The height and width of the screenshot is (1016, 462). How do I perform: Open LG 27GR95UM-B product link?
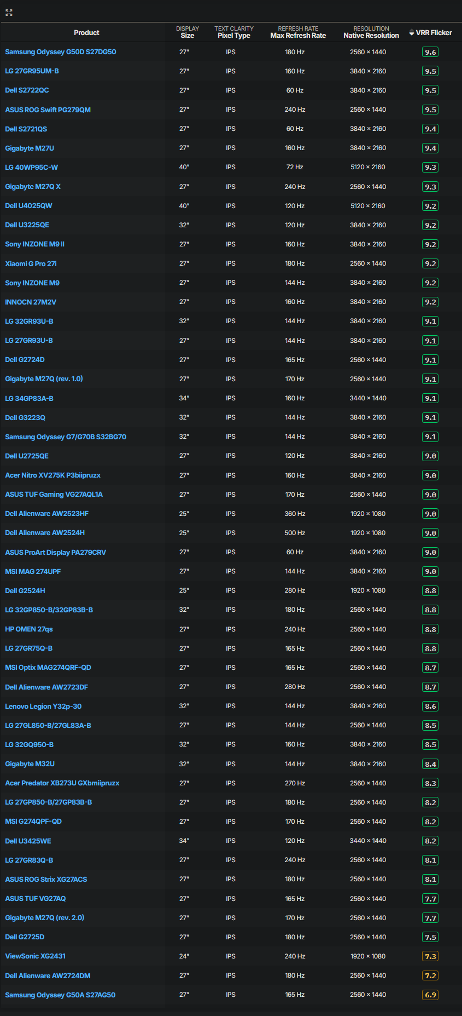32,71
